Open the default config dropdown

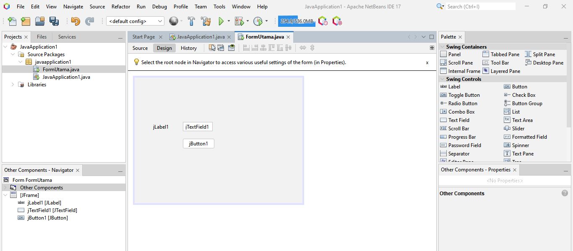pos(135,21)
